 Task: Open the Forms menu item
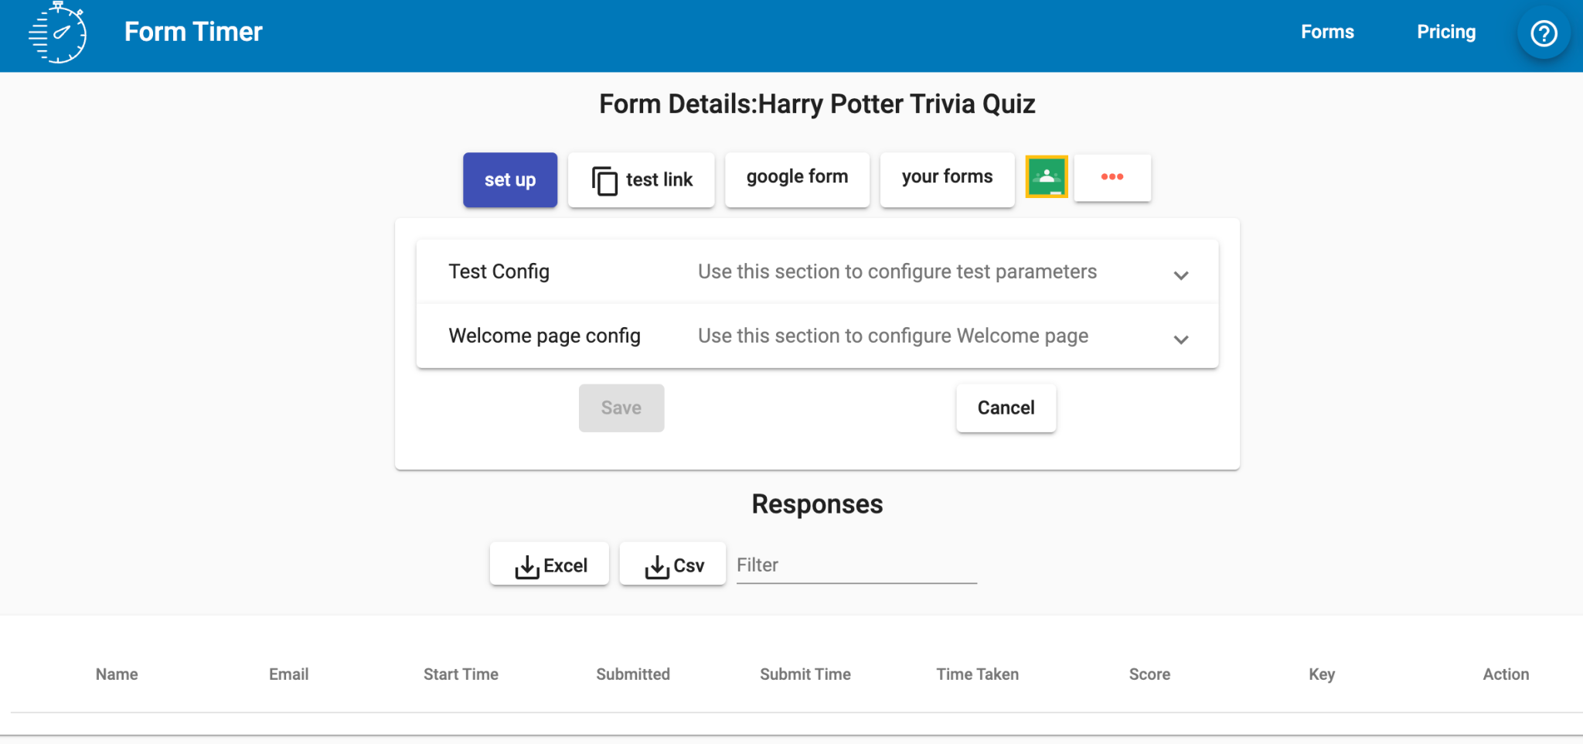pos(1327,32)
